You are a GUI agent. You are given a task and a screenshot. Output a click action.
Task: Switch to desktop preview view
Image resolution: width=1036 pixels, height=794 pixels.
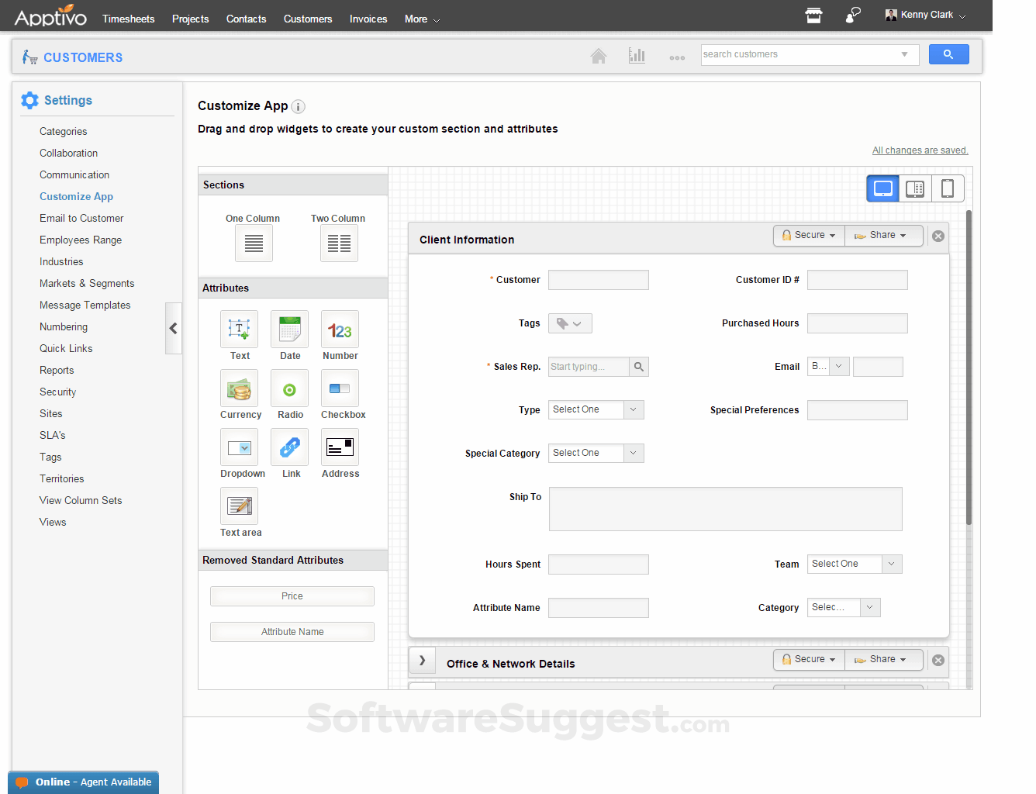pos(882,188)
